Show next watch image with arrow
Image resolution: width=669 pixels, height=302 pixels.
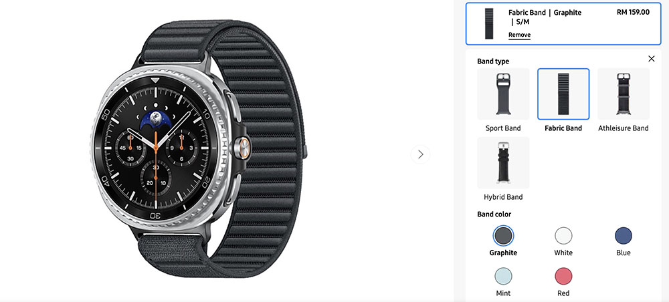point(421,154)
